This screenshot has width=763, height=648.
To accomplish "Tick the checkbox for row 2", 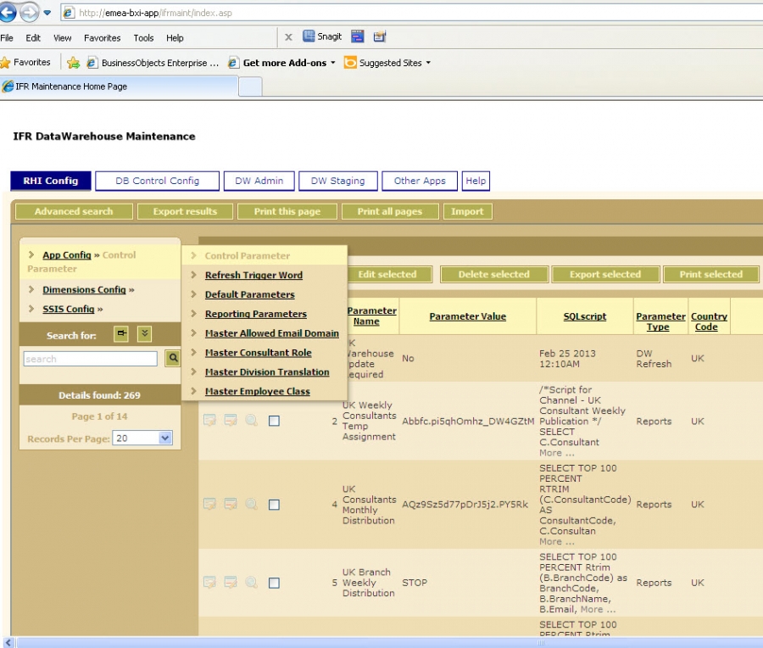I will tap(274, 421).
